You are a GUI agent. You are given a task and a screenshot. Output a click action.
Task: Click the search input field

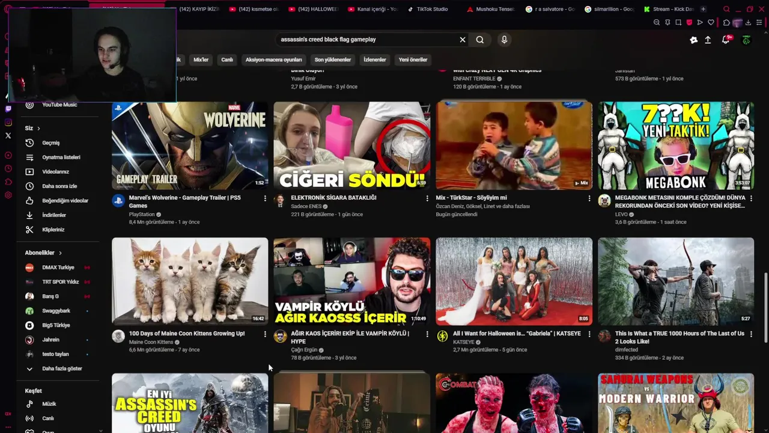coord(366,40)
